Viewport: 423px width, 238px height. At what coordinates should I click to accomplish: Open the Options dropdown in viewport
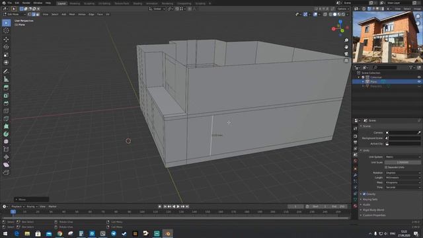[x=343, y=9]
